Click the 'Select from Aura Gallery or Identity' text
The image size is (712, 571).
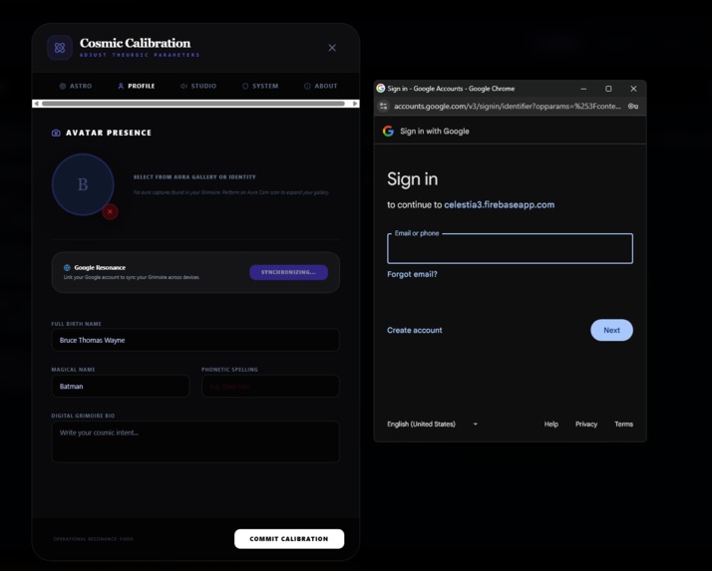point(194,177)
